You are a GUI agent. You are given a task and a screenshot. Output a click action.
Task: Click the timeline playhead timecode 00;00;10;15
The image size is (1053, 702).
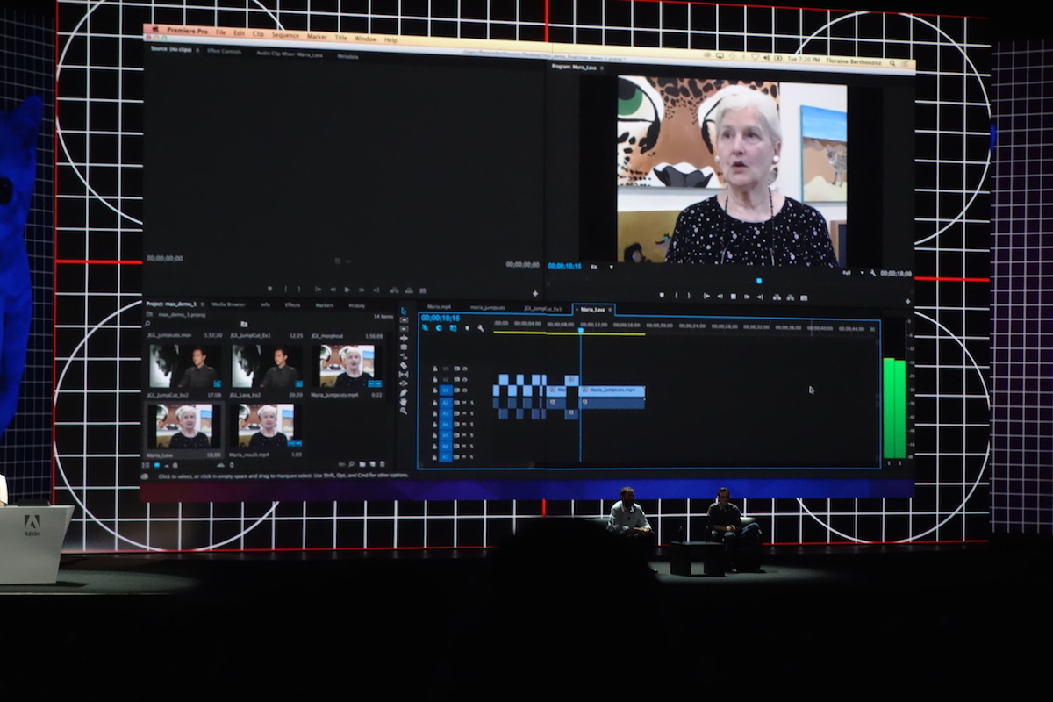click(441, 318)
